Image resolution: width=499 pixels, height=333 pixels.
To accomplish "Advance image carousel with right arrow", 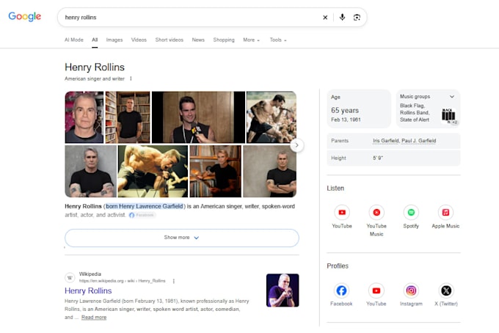I will [296, 145].
